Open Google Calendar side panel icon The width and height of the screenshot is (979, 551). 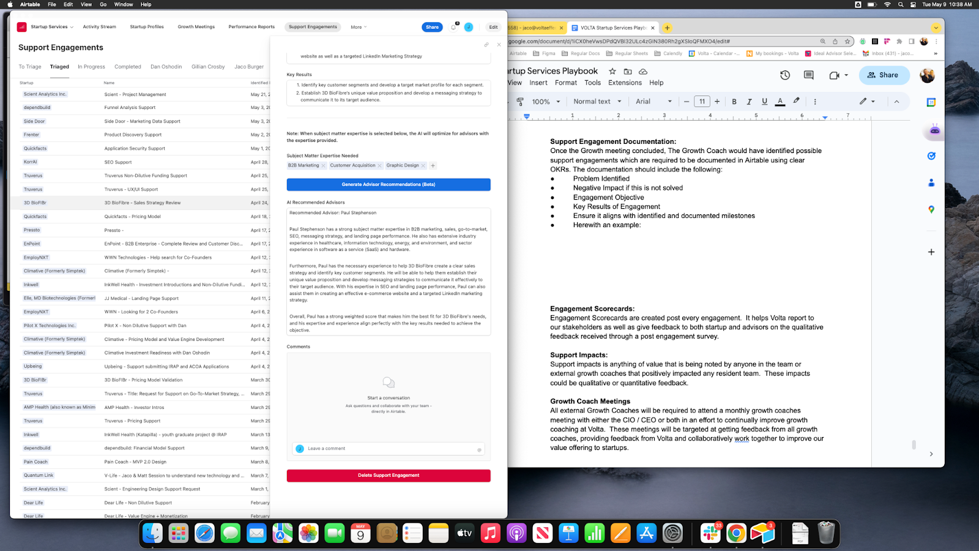(931, 102)
